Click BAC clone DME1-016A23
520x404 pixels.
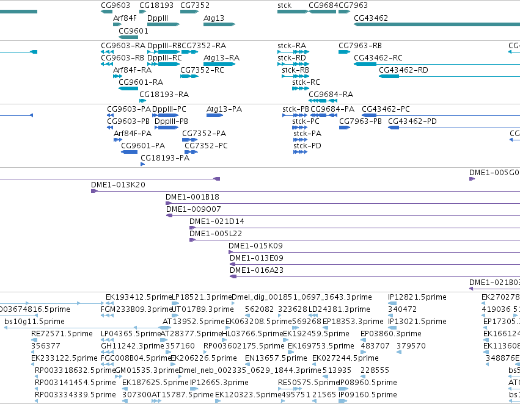(375, 277)
